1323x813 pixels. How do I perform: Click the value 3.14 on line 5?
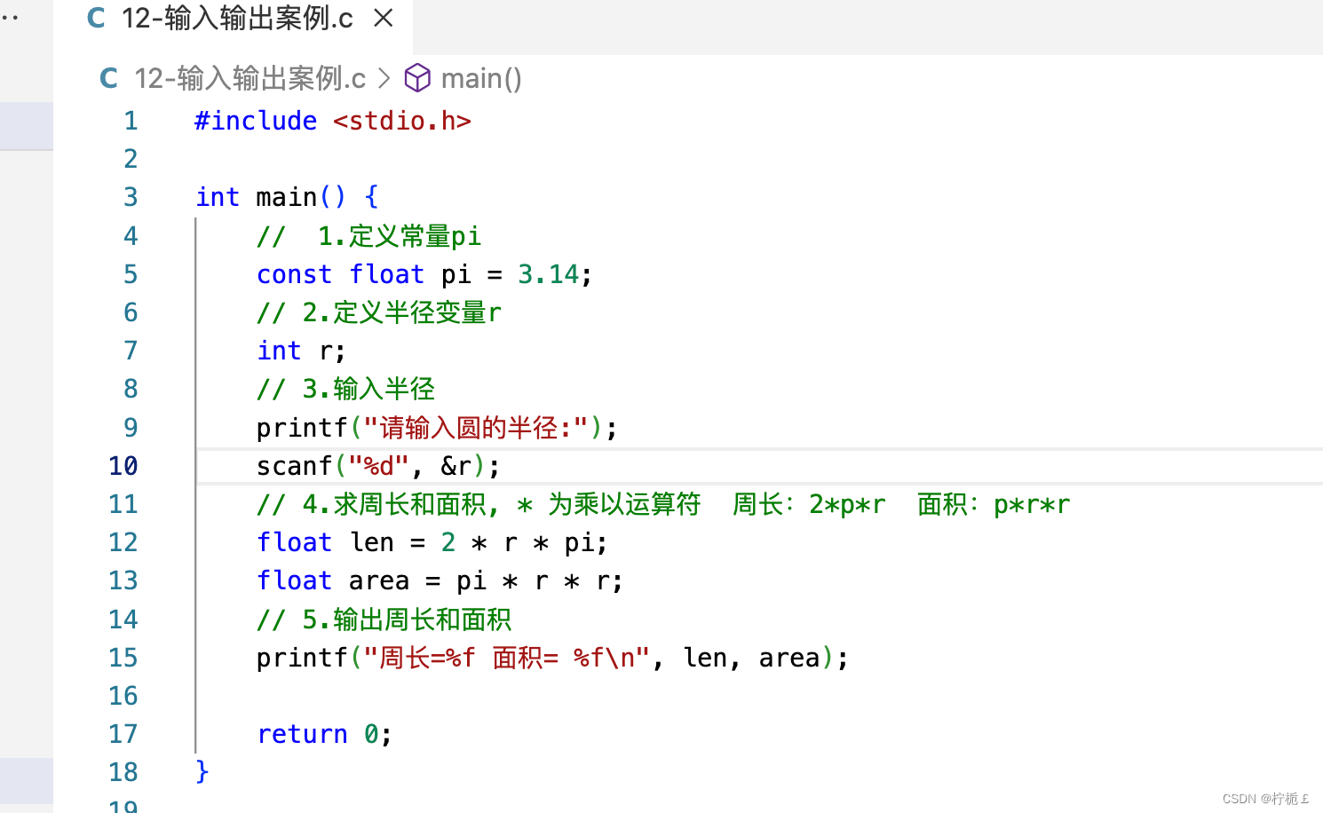pos(548,274)
